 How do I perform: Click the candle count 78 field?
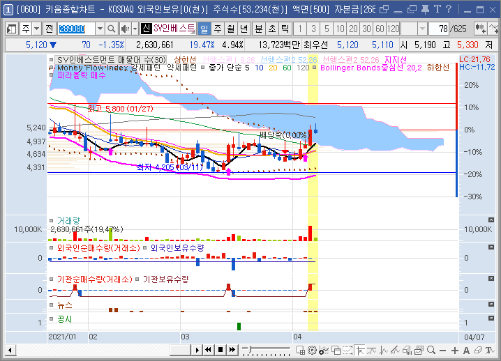[439, 29]
